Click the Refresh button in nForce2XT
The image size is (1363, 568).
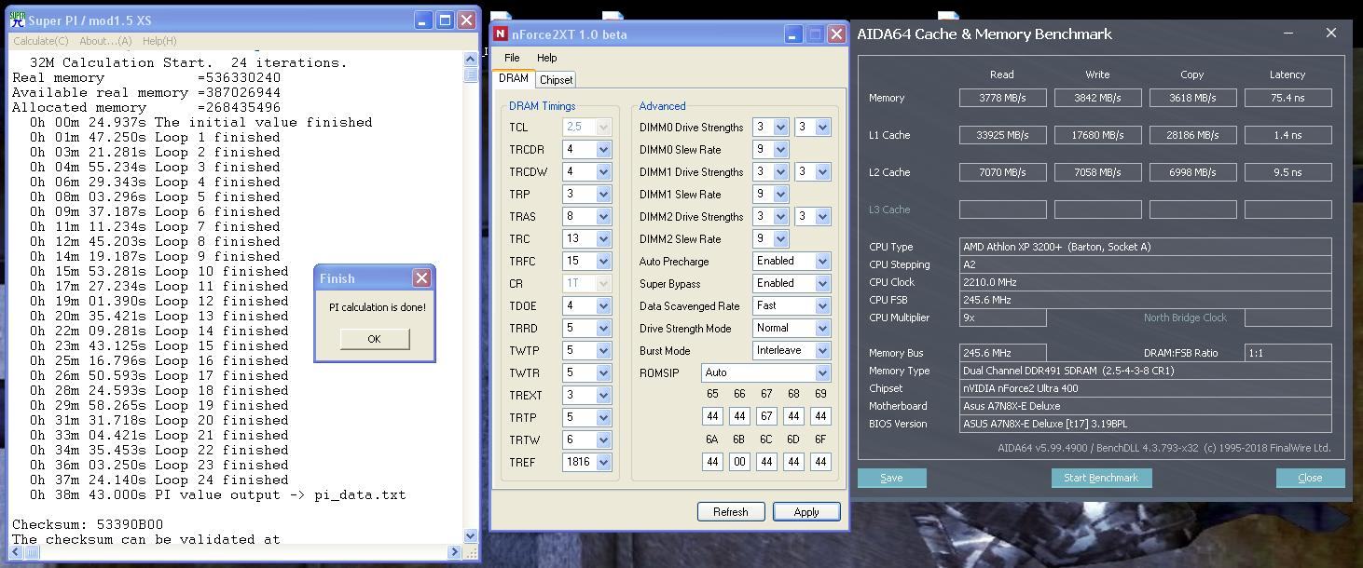click(731, 511)
